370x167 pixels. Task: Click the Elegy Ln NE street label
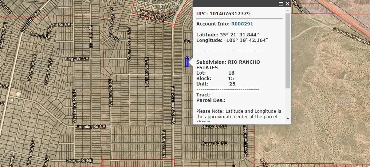click(76, 59)
